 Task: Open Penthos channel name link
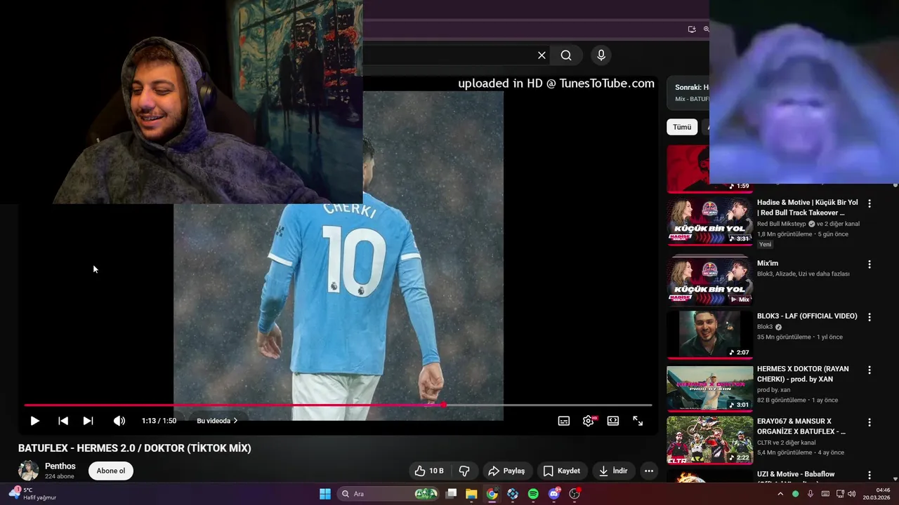pos(60,466)
